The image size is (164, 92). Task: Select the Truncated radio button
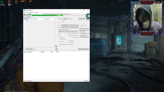[80, 32]
